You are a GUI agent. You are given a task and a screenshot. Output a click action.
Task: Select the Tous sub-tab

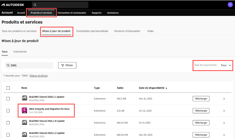(x=5, y=52)
